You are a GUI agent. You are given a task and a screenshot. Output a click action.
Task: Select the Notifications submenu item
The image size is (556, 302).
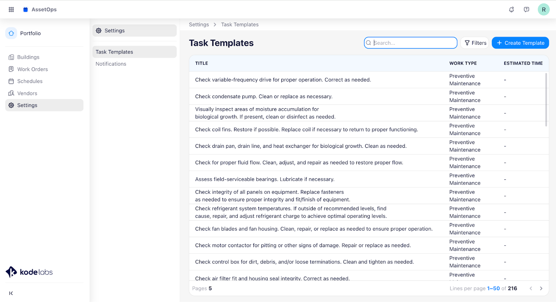[x=134, y=64]
